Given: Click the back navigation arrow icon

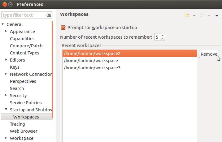Looking at the screenshot, I should [187, 15].
